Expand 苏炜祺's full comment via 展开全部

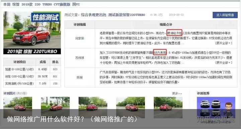click(x=224, y=63)
